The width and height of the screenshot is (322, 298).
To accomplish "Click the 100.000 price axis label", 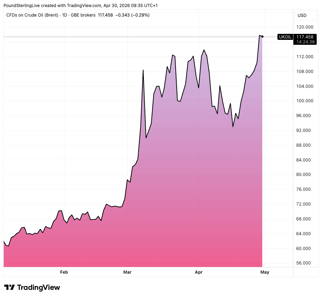I will tap(305, 101).
